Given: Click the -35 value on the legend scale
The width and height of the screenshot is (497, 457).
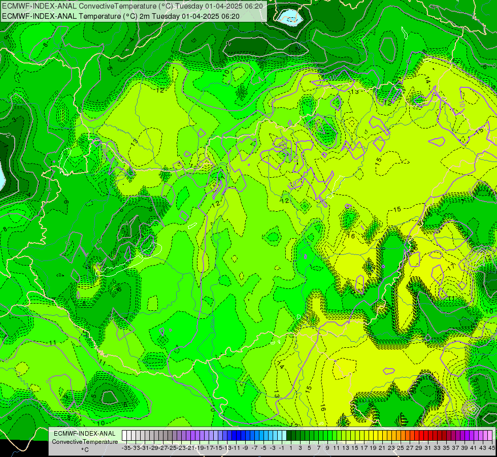Looking at the screenshot, I should [126, 448].
